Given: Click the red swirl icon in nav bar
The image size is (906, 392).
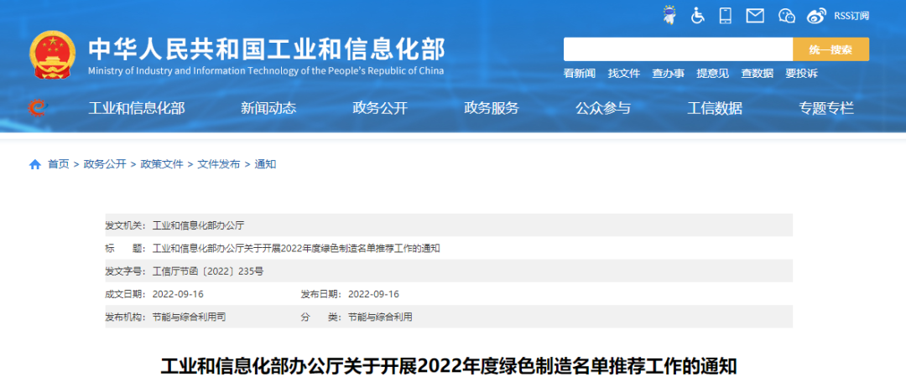Looking at the screenshot, I should point(38,107).
